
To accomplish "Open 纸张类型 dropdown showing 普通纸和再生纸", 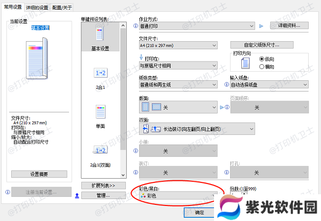I will [x=178, y=85].
